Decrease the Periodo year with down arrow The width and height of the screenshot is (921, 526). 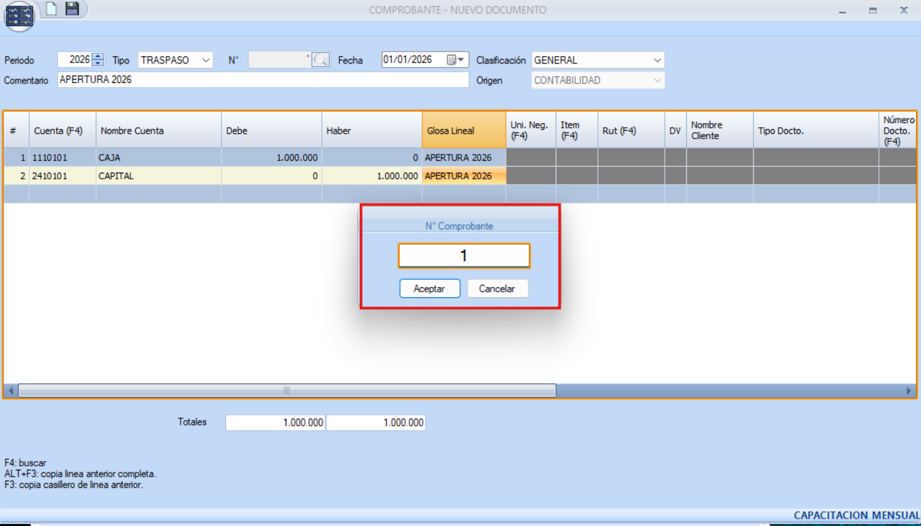(x=98, y=64)
